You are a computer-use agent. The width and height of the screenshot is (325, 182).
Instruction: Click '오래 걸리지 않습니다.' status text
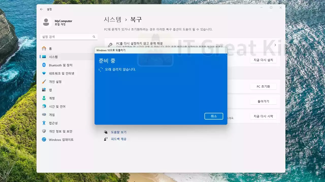point(120,69)
